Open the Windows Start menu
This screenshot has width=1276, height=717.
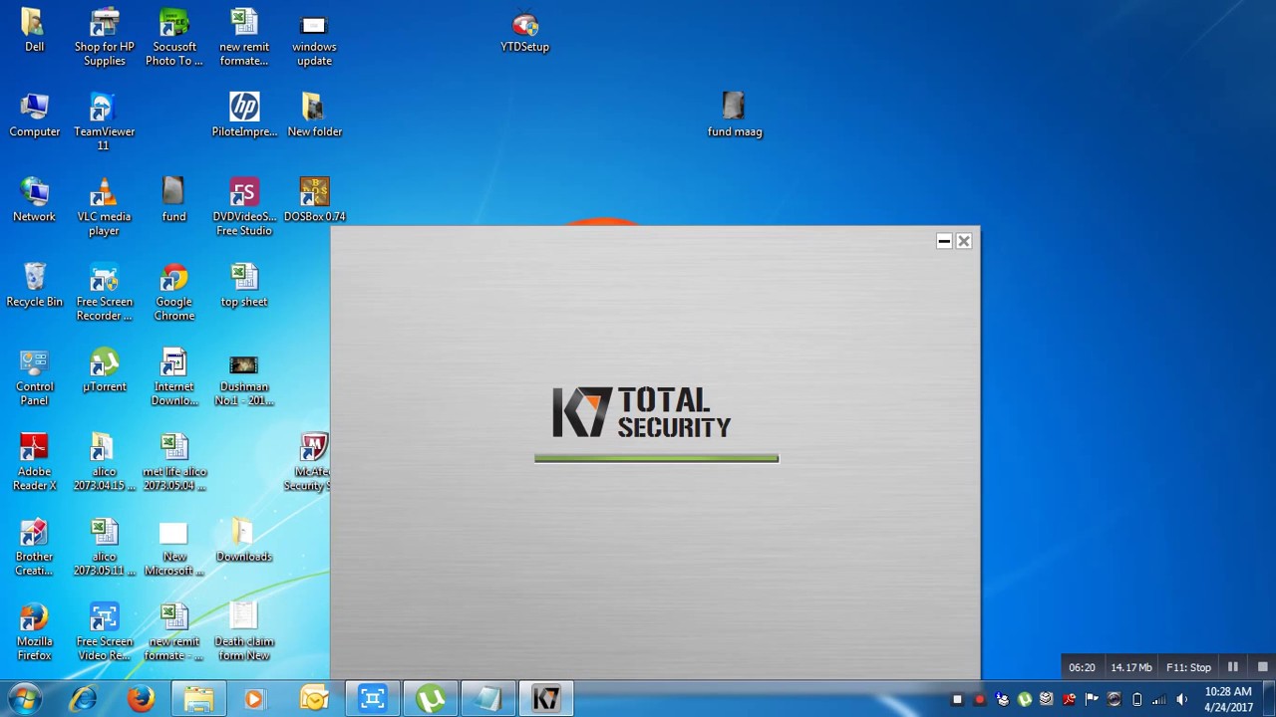click(x=26, y=699)
